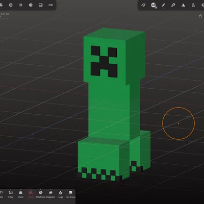The width and height of the screenshot is (204, 204).
Task: Open the symmetry triangle menu
Action: (x=183, y=5)
